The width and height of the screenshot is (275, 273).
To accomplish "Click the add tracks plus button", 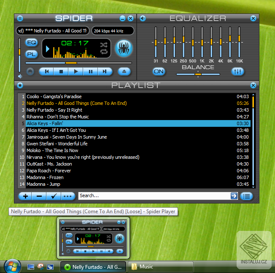I will pos(25,196).
